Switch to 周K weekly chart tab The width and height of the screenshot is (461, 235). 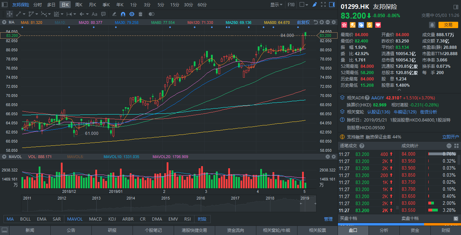pos(78,5)
